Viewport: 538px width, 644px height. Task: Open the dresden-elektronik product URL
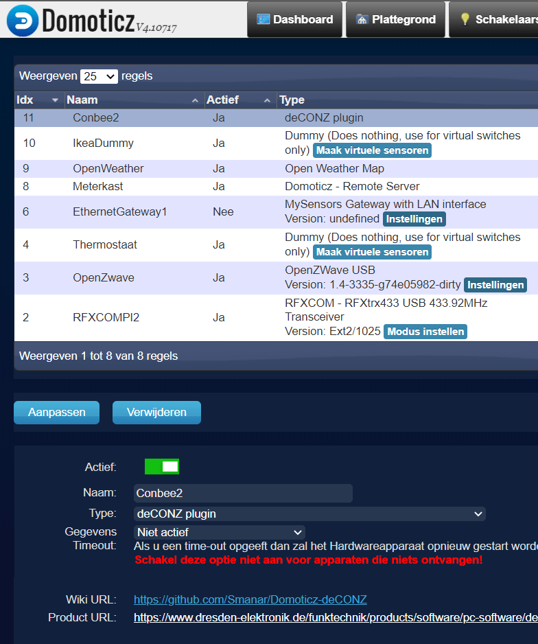coord(336,617)
